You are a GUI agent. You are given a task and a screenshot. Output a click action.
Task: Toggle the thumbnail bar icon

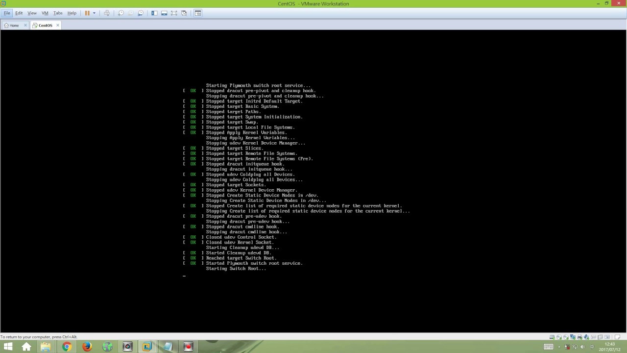click(164, 13)
